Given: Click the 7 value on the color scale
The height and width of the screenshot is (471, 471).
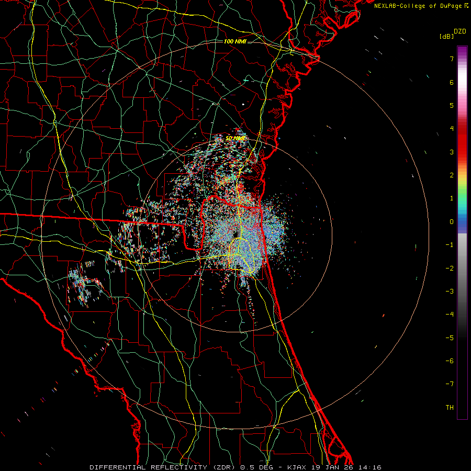Looking at the screenshot, I should coord(452,59).
